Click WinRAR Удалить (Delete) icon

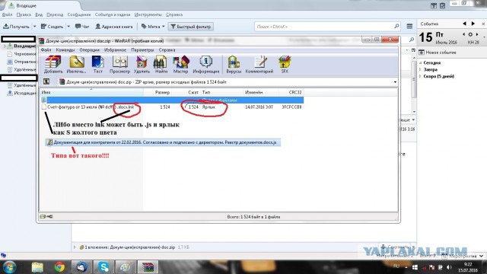click(x=142, y=64)
